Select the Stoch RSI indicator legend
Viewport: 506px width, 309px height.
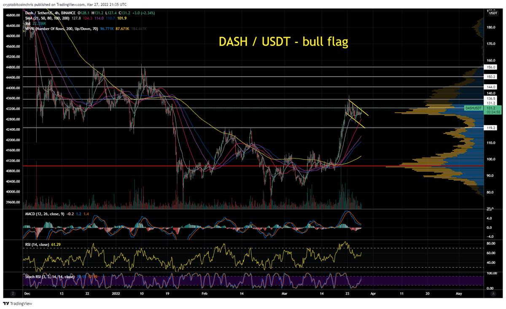click(x=49, y=277)
